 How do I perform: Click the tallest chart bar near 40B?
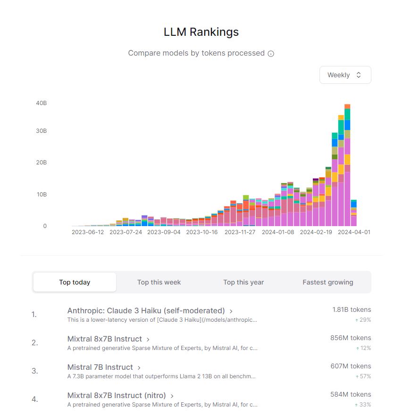pyautogui.click(x=347, y=165)
